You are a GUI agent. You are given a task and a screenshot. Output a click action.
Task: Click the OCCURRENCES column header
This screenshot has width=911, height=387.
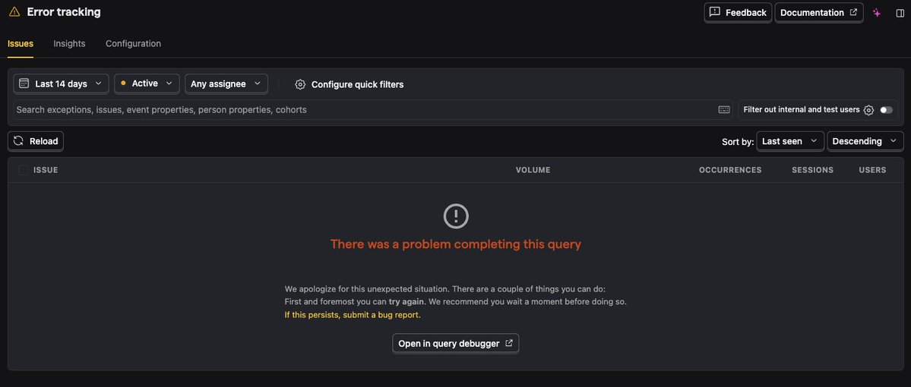click(x=729, y=170)
